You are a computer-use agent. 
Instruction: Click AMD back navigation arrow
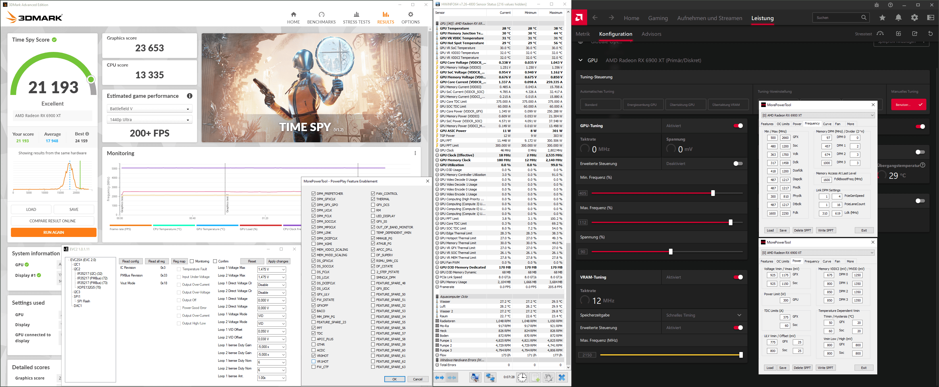(595, 17)
